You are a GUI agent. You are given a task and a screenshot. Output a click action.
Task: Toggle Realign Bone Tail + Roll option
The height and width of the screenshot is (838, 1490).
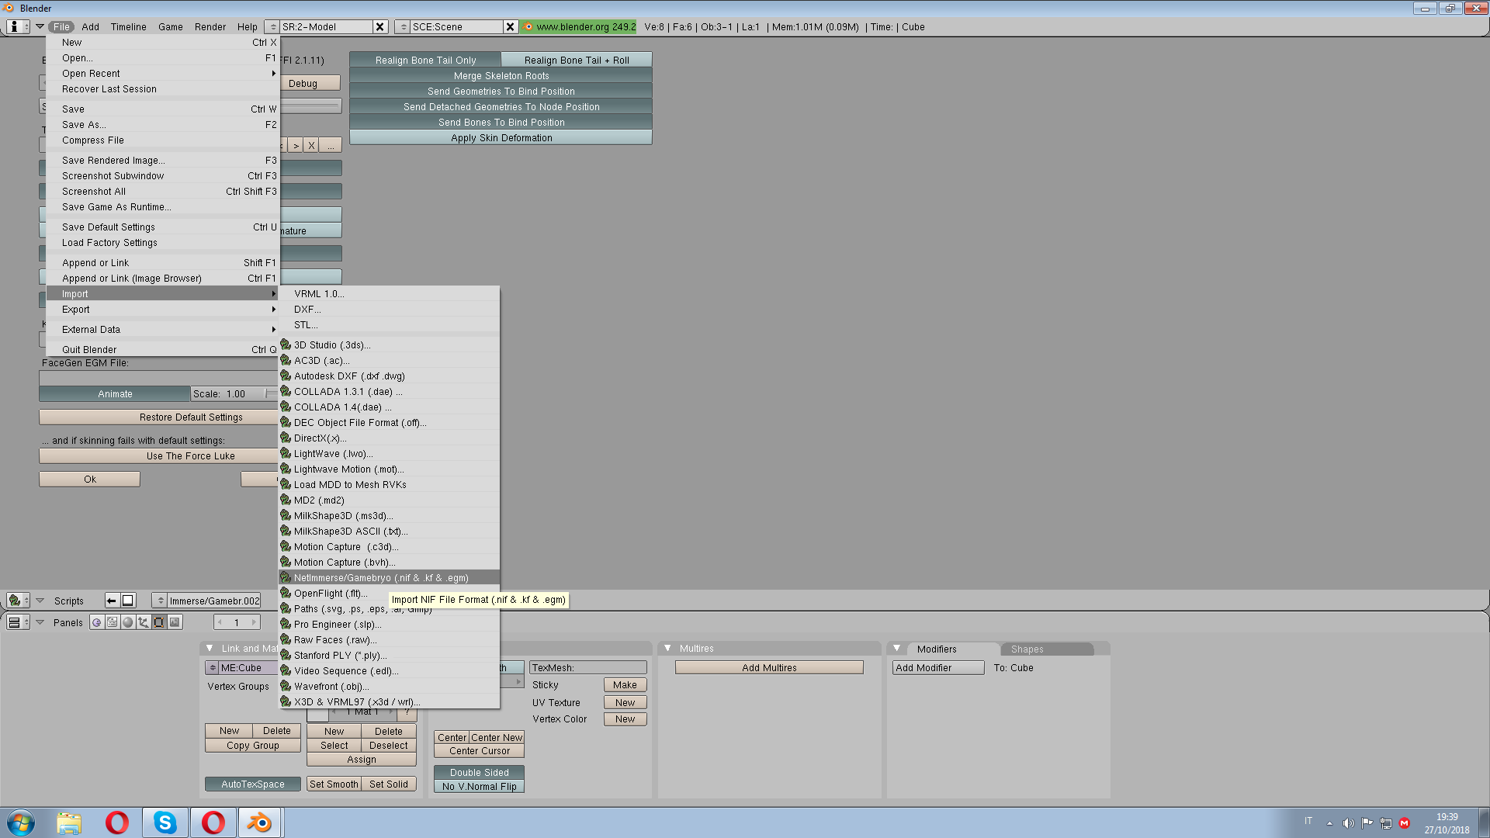[x=577, y=60]
